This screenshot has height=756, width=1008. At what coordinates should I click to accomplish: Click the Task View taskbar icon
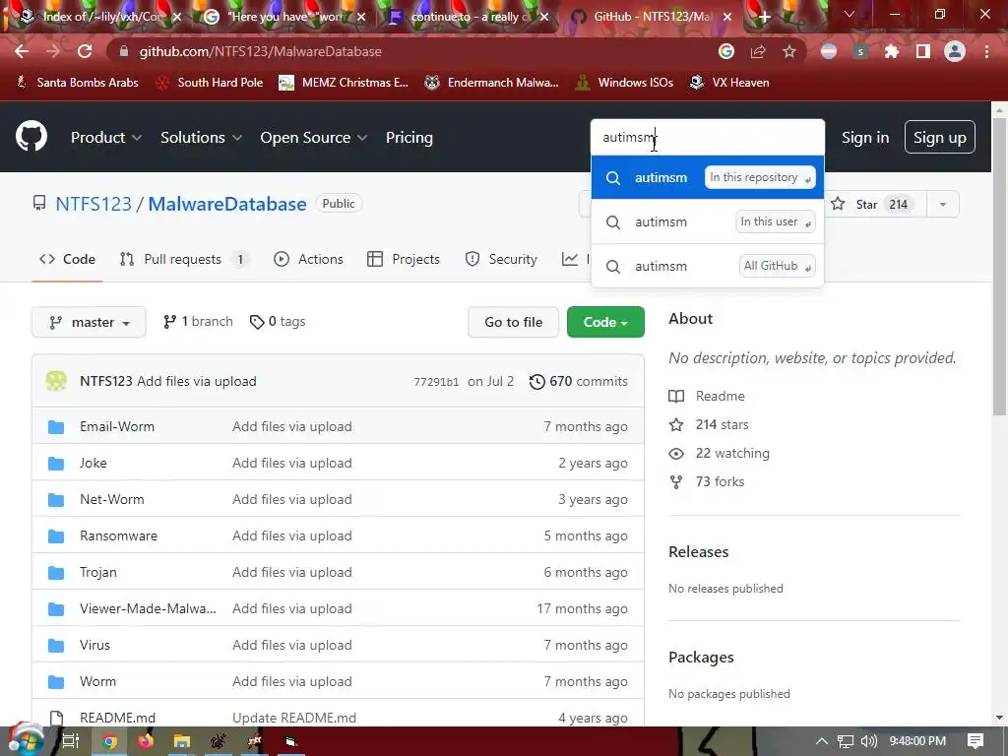point(71,741)
